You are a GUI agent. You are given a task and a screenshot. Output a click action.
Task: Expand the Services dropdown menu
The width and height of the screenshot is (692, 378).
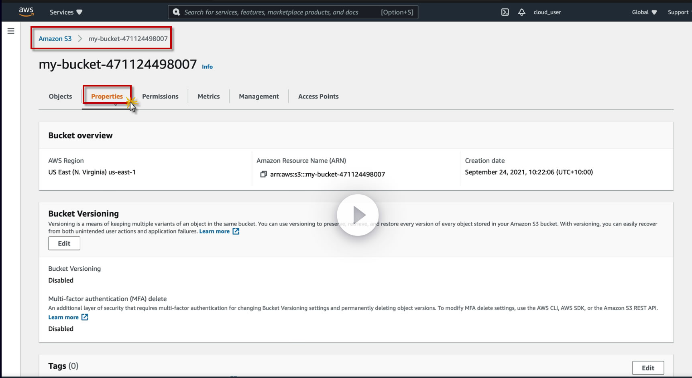[66, 12]
